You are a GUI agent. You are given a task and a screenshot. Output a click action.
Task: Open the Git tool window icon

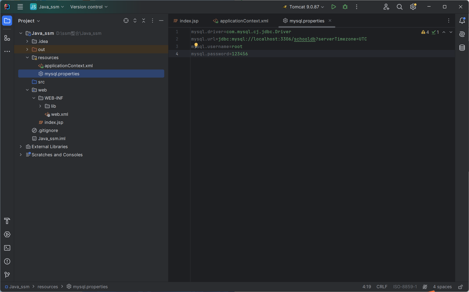pos(7,275)
